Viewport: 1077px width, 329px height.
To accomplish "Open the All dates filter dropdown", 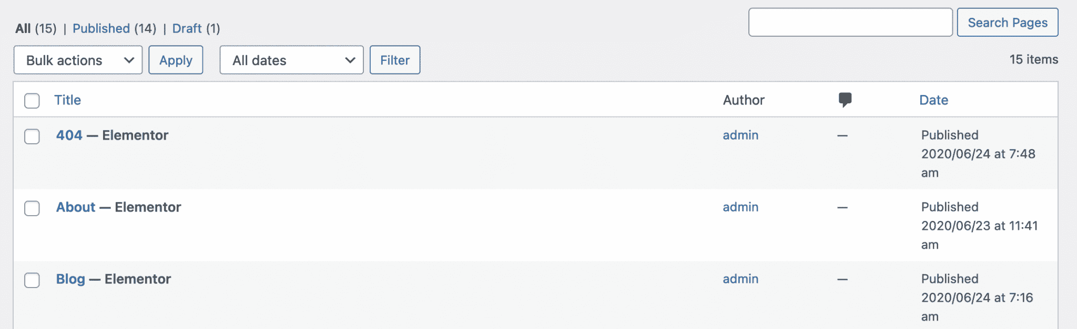I will point(291,60).
